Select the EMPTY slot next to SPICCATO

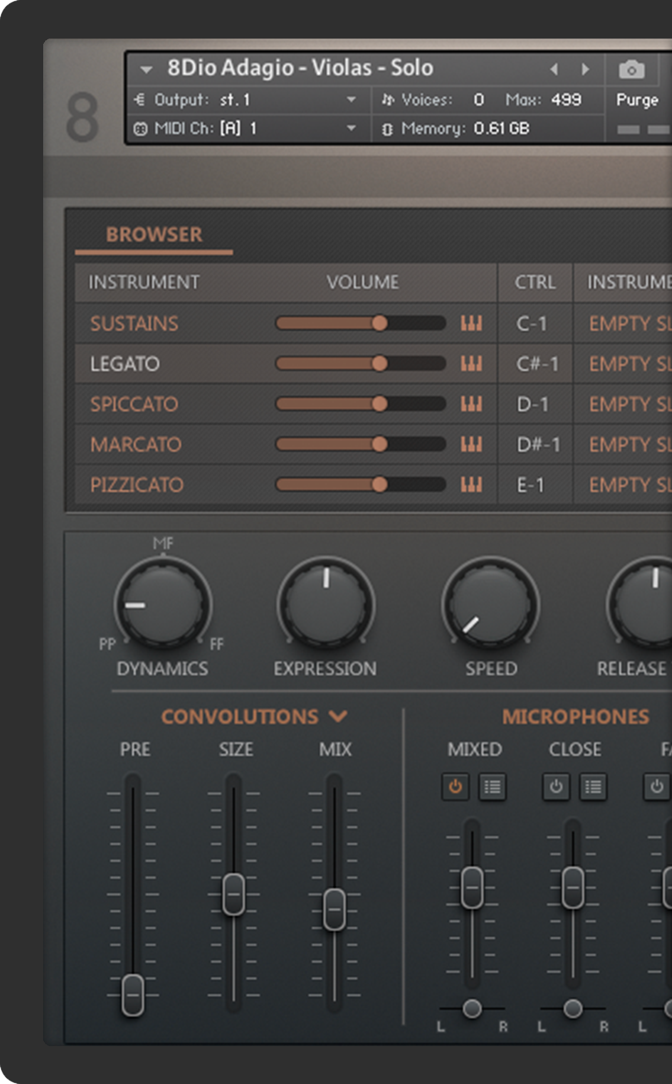[630, 404]
